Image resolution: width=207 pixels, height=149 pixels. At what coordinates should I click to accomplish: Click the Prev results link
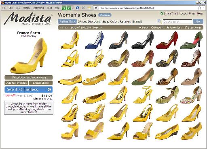point(64,27)
